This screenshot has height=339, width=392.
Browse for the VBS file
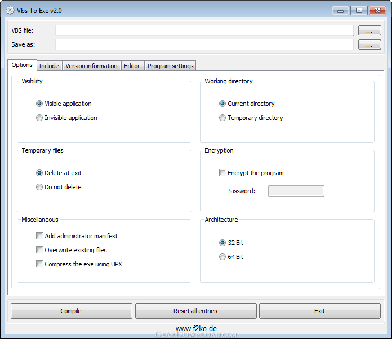coord(369,30)
